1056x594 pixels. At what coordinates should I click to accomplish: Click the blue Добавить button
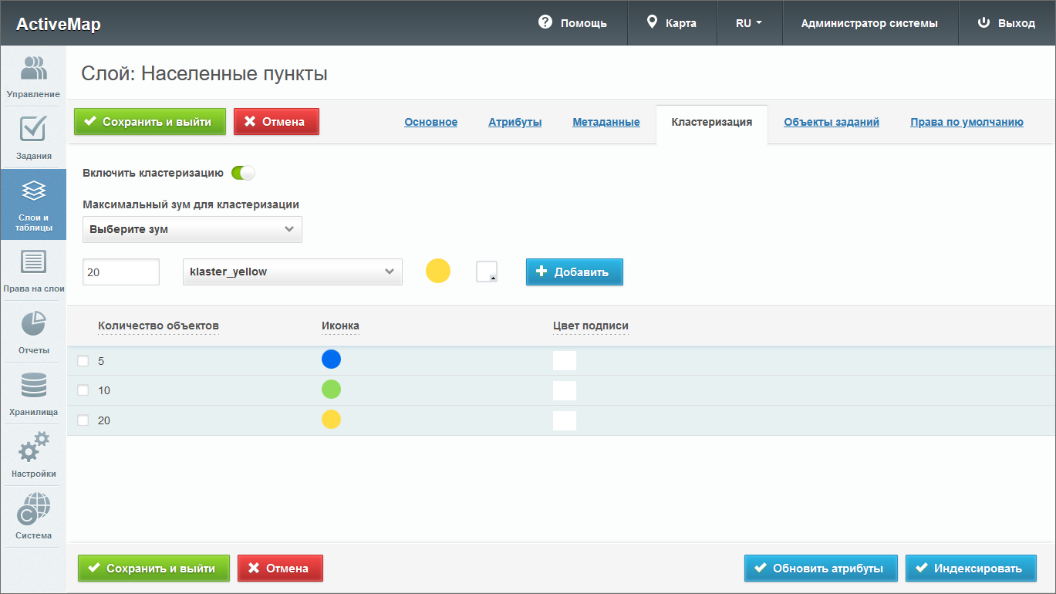[x=574, y=272]
